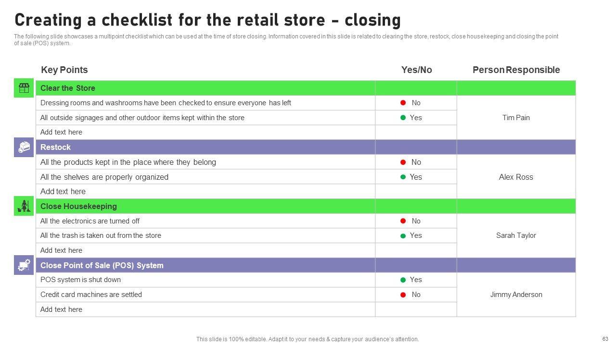Click red dot next to electronics turned off

(x=403, y=221)
